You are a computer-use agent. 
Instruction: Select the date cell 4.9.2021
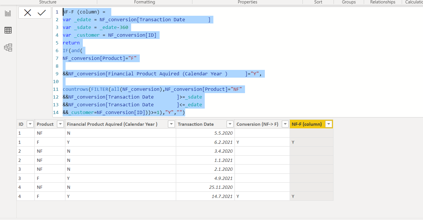coord(205,178)
